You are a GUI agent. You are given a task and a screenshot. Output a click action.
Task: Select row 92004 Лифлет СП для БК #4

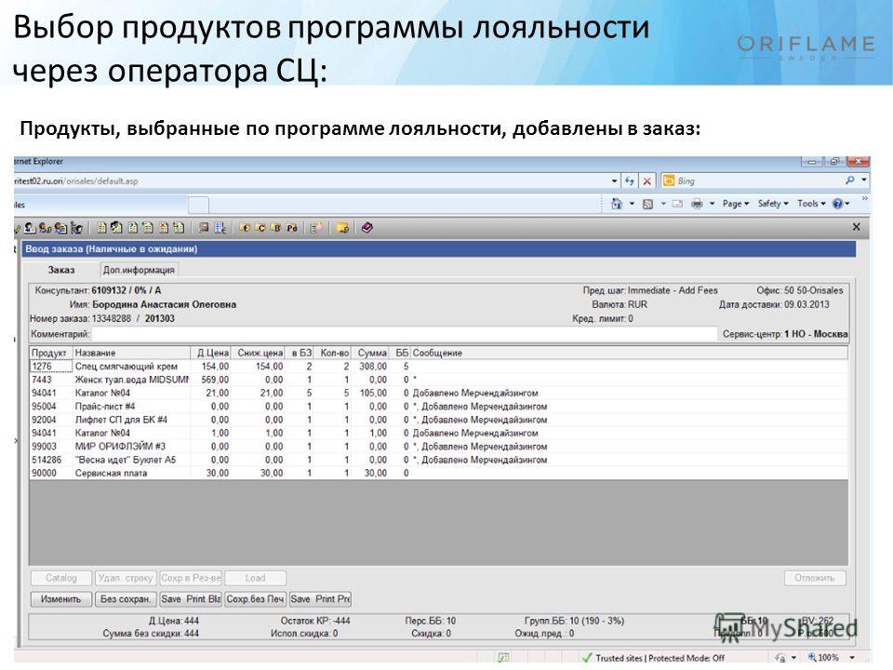pos(438,420)
